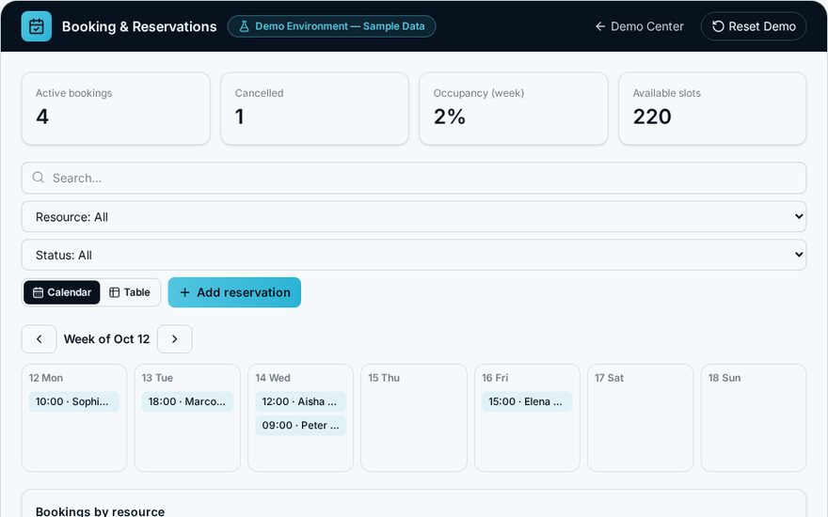This screenshot has height=517, width=828.
Task: Open the 09:00 Peter booking on Wednesday
Action: pos(300,425)
